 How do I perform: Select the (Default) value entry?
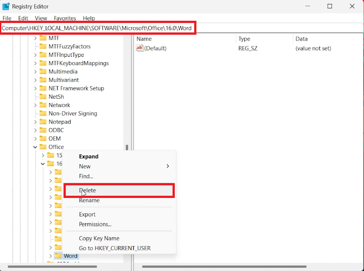[x=155, y=48]
